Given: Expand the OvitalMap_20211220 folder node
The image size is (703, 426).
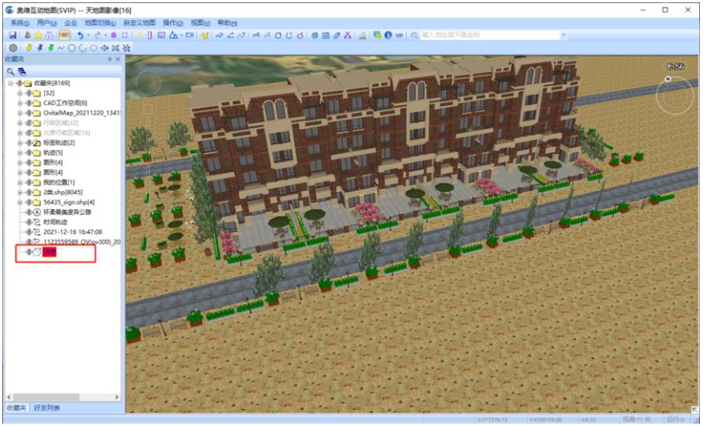Looking at the screenshot, I should point(19,112).
